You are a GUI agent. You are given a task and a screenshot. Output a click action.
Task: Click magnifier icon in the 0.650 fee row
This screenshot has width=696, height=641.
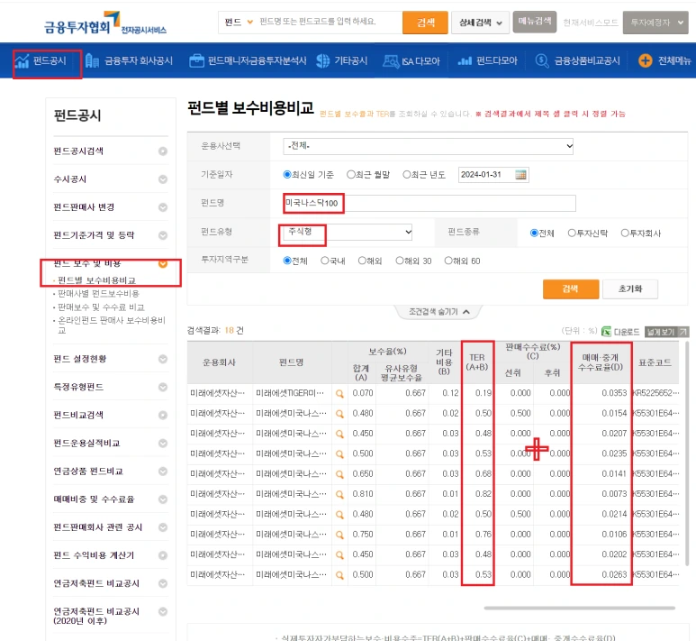click(339, 474)
